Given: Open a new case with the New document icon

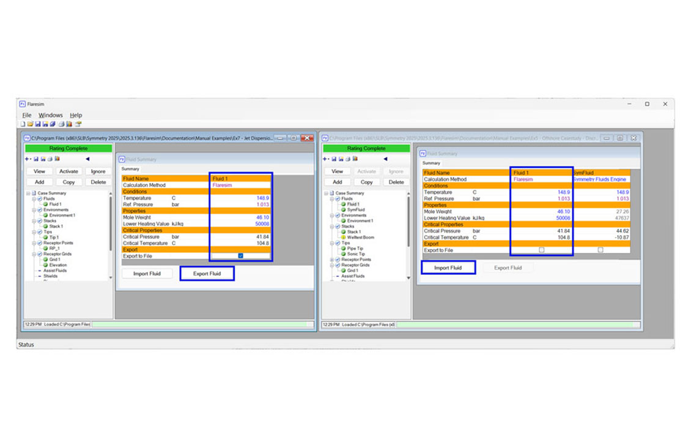Looking at the screenshot, I should (x=22, y=124).
